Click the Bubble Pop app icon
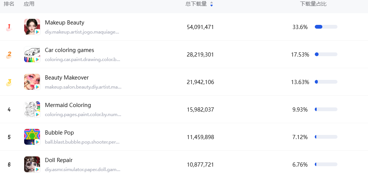 click(x=32, y=137)
